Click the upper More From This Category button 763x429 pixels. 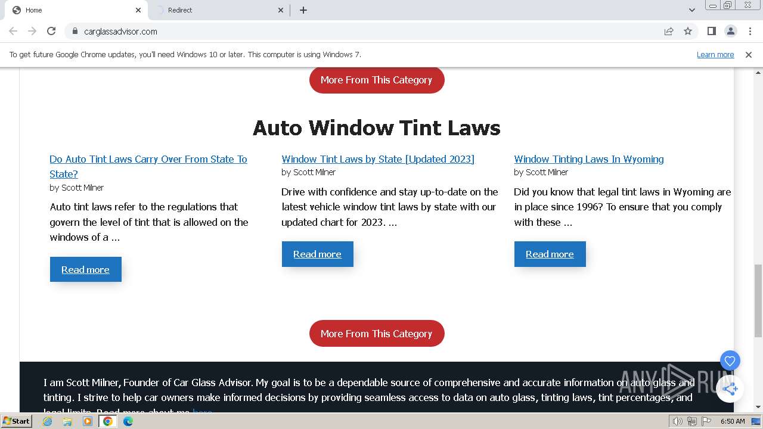tap(377, 80)
